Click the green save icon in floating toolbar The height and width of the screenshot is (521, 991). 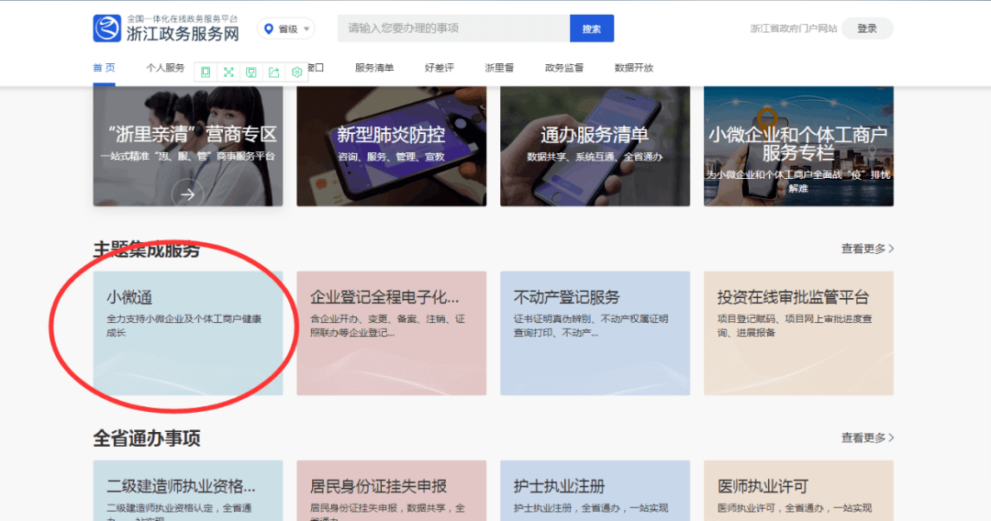pyautogui.click(x=251, y=72)
